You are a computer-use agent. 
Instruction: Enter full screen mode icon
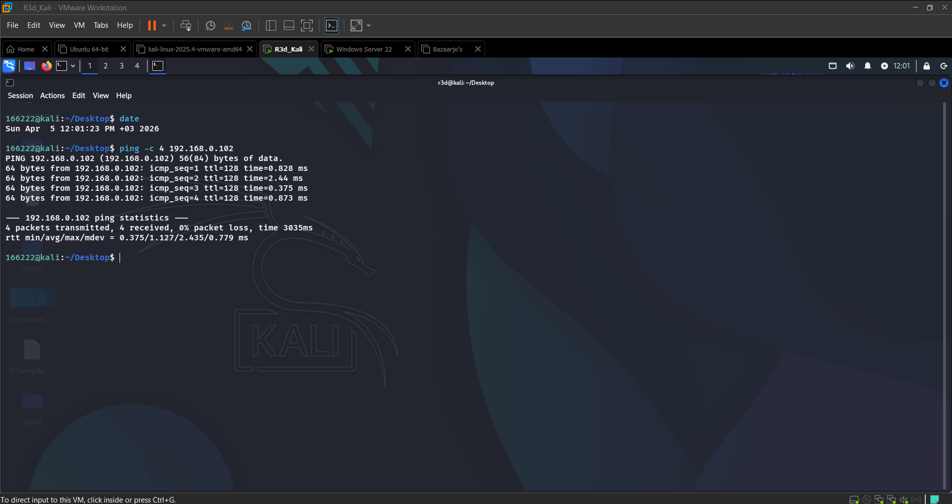tap(307, 26)
